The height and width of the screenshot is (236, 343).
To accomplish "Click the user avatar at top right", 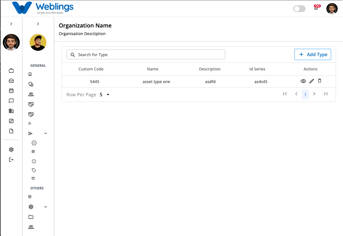I will point(332,9).
